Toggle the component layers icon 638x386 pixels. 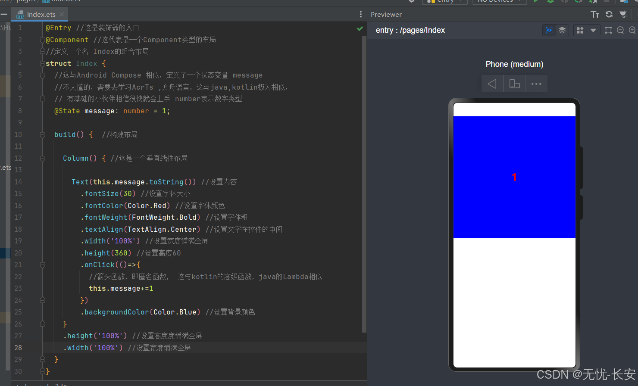click(562, 30)
